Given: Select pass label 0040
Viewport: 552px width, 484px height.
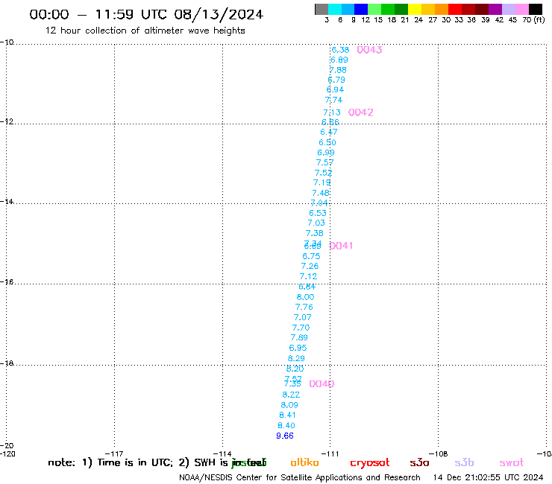Looking at the screenshot, I should click(322, 383).
